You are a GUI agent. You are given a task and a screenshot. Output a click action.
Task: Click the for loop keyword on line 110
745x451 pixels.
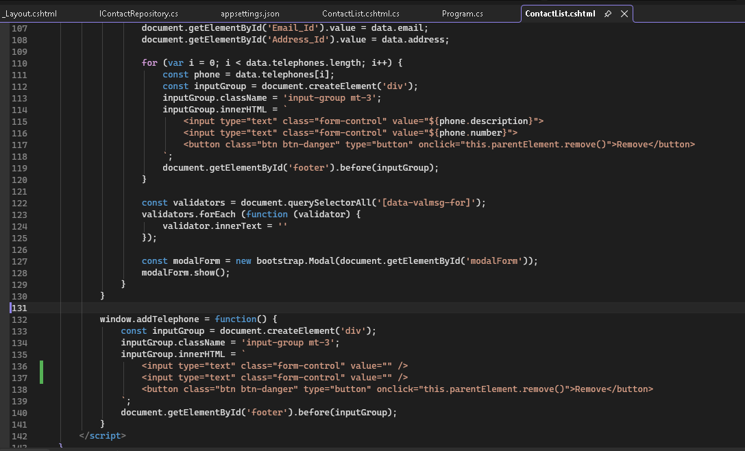click(149, 63)
